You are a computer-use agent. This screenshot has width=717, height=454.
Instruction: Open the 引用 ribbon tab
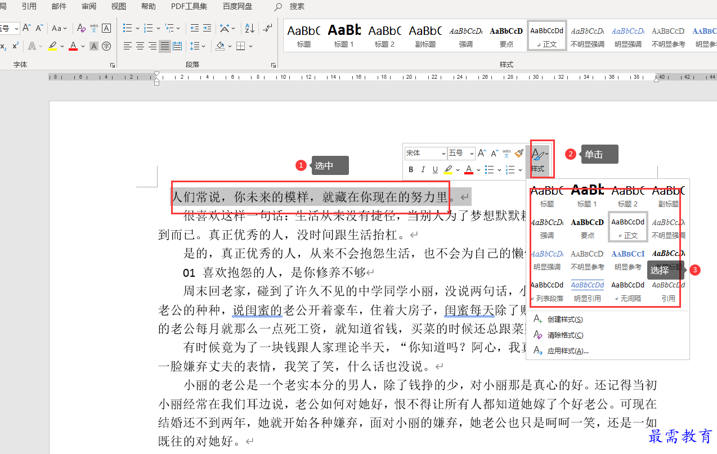pos(29,6)
